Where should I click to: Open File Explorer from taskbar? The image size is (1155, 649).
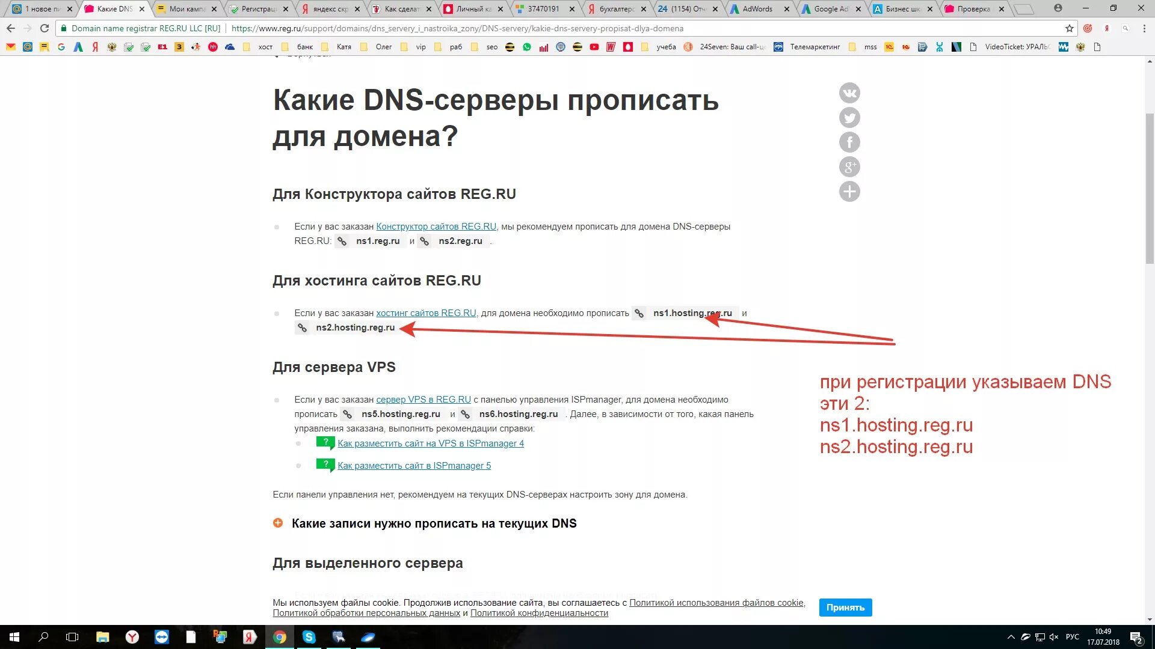pyautogui.click(x=103, y=637)
